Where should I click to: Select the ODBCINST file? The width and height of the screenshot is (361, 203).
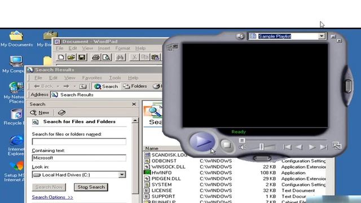point(164,161)
